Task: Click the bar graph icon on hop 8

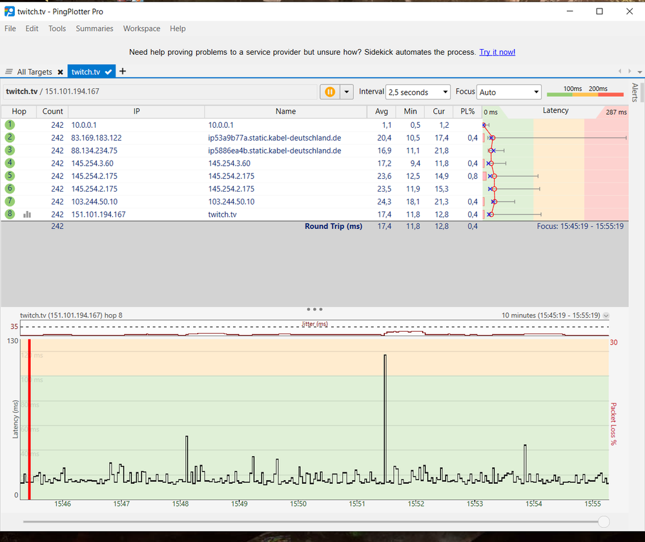Action: 27,214
